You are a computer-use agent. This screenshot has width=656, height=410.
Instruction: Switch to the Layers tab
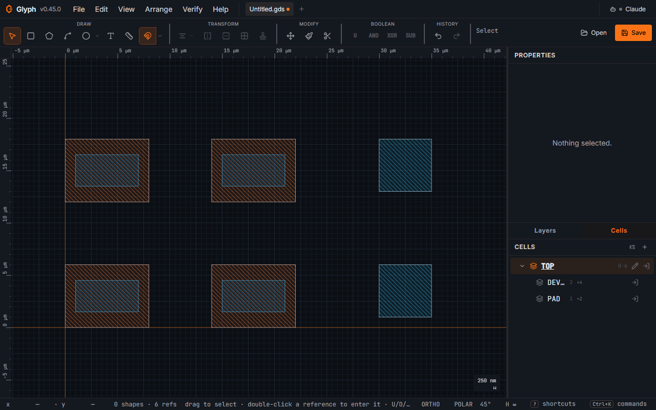click(545, 231)
